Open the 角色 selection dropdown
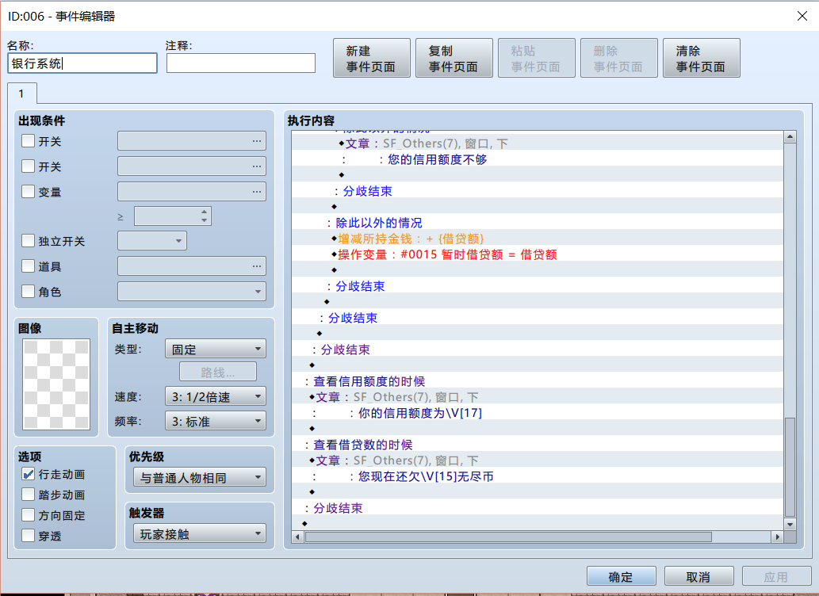Viewport: 819px width, 596px height. (192, 292)
